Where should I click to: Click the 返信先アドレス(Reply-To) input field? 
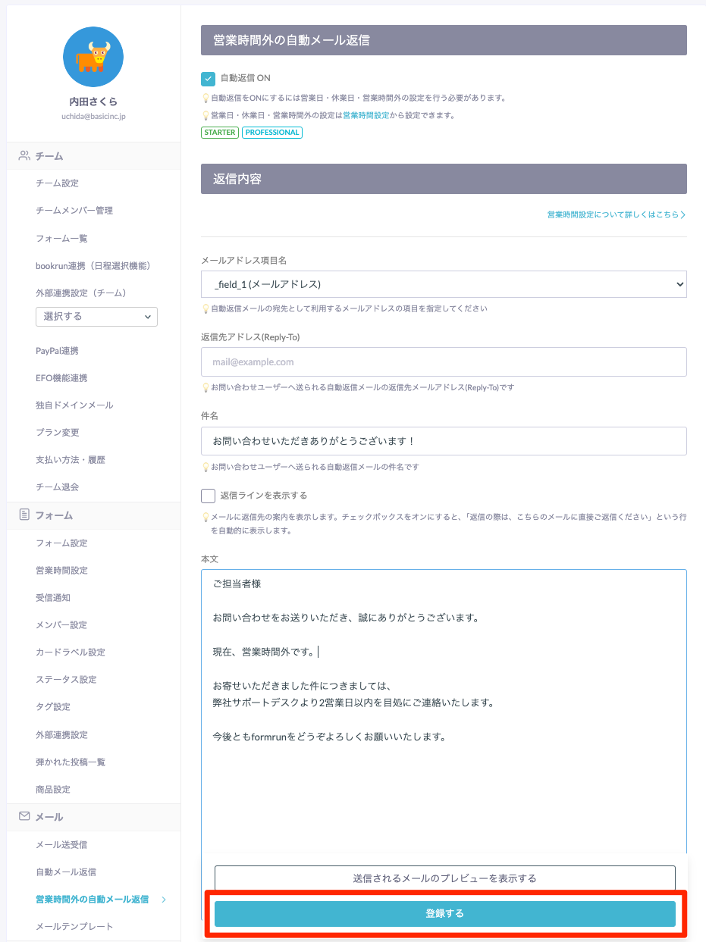click(x=444, y=362)
